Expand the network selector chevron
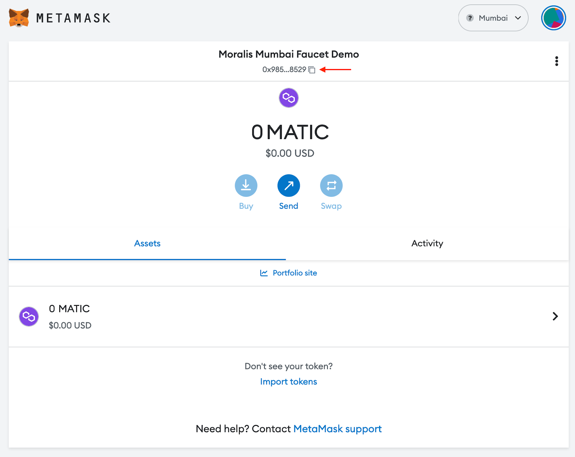 point(518,18)
